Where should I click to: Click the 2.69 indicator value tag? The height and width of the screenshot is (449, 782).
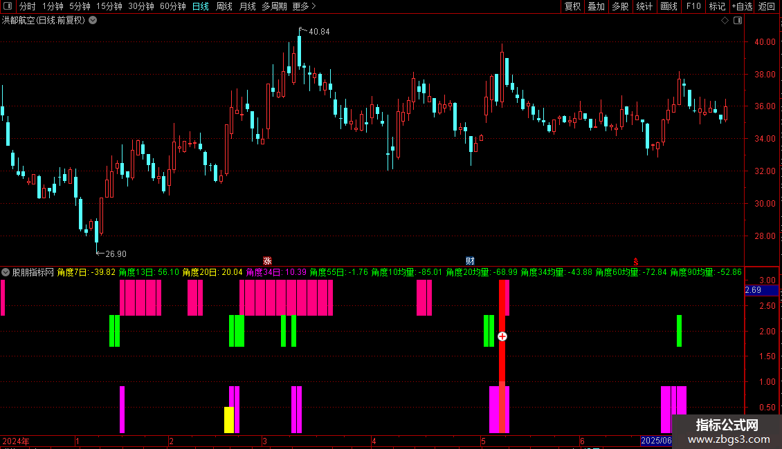[761, 290]
